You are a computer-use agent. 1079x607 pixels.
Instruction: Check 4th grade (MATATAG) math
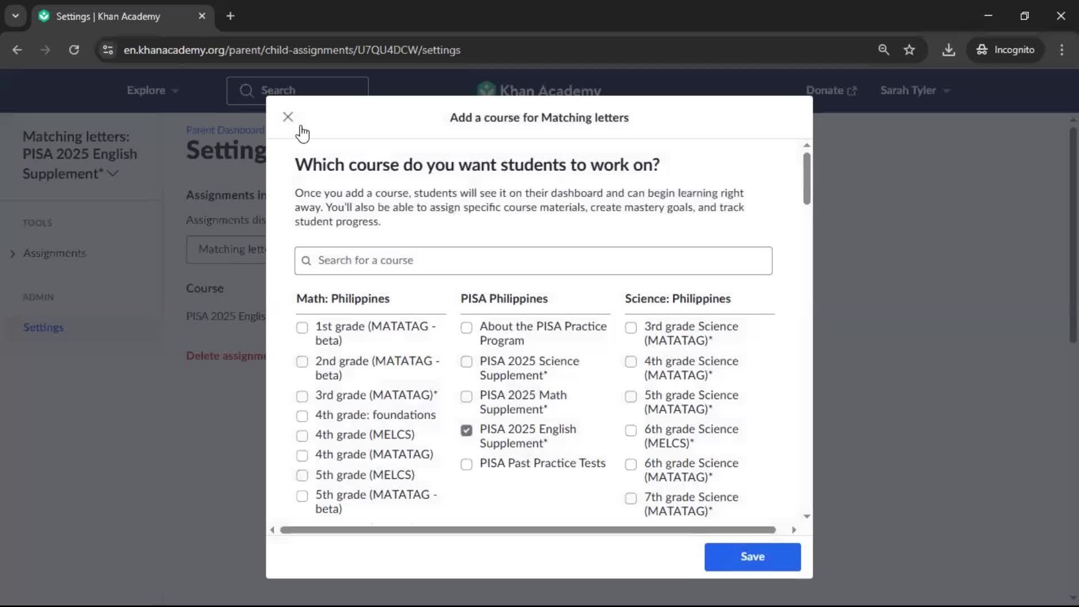click(302, 455)
